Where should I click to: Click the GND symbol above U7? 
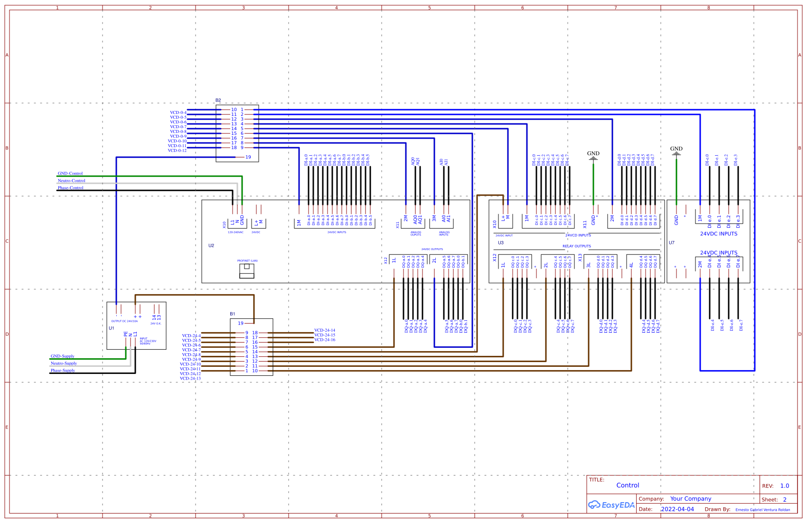(x=676, y=153)
